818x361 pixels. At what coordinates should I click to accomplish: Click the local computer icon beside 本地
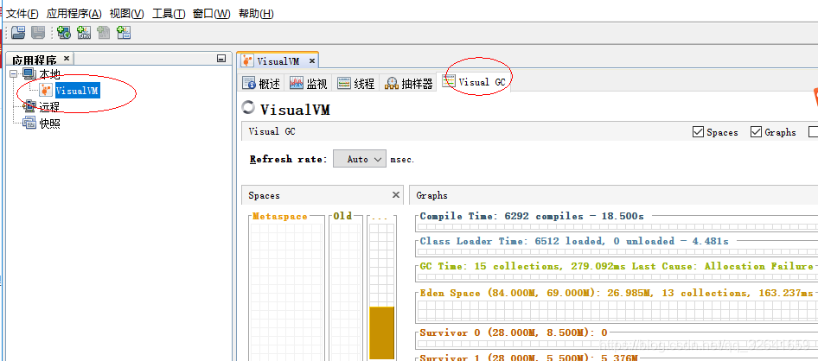(29, 74)
